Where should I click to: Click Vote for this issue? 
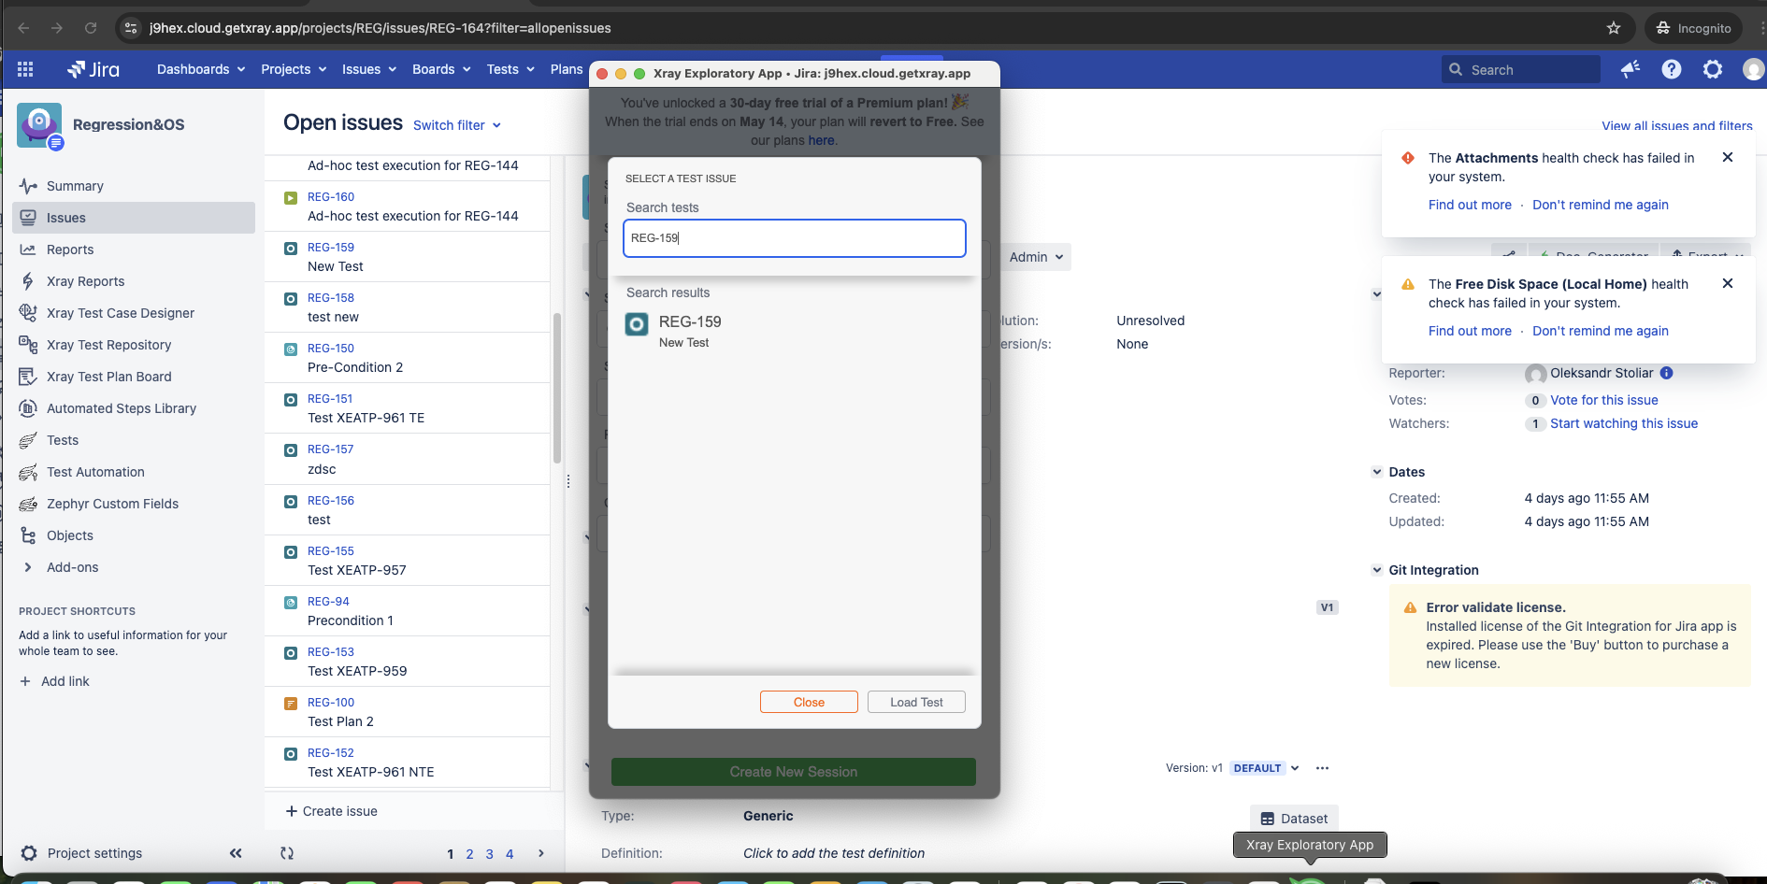(1604, 400)
